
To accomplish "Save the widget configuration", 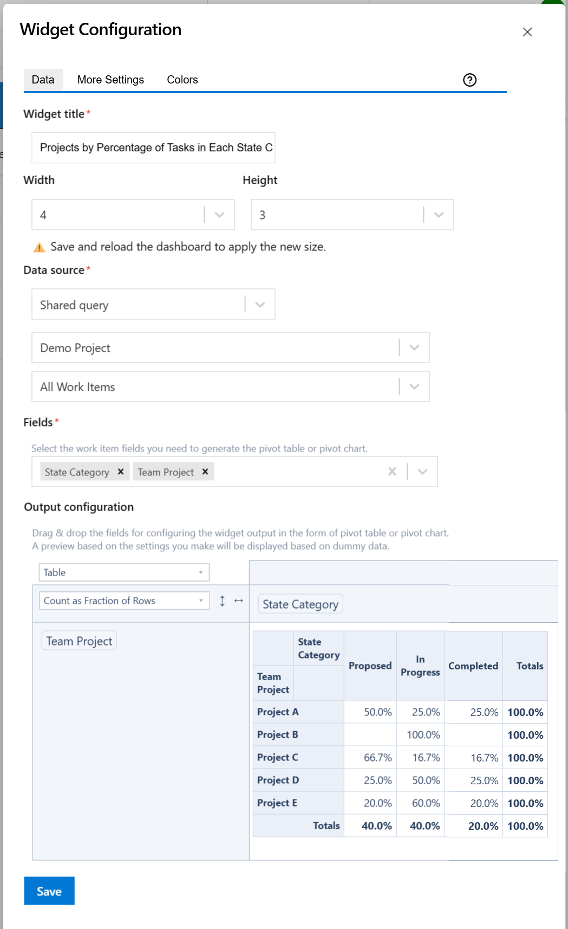I will (49, 891).
